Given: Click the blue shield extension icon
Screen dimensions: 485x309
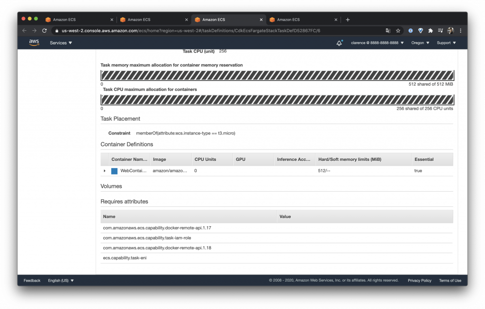Looking at the screenshot, I should (x=421, y=31).
